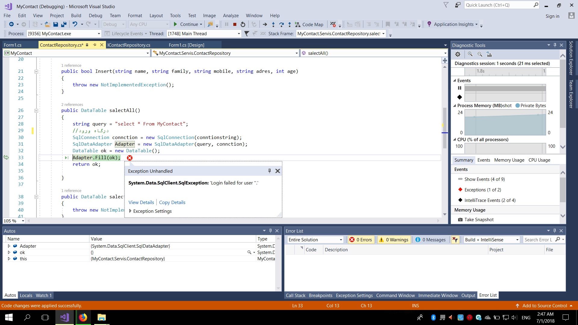The height and width of the screenshot is (325, 578).
Task: Toggle the 0 Messages filter
Action: [430, 240]
